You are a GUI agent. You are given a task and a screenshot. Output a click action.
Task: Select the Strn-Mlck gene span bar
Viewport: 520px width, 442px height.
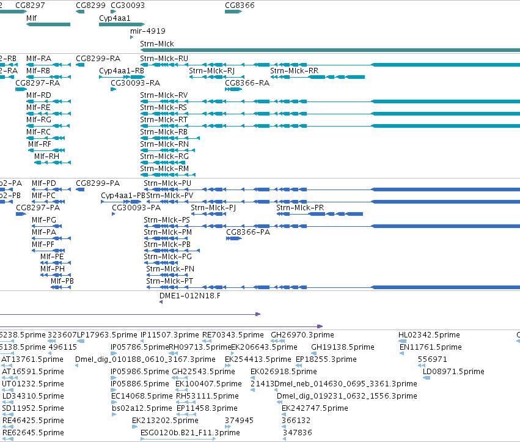pyautogui.click(x=330, y=50)
